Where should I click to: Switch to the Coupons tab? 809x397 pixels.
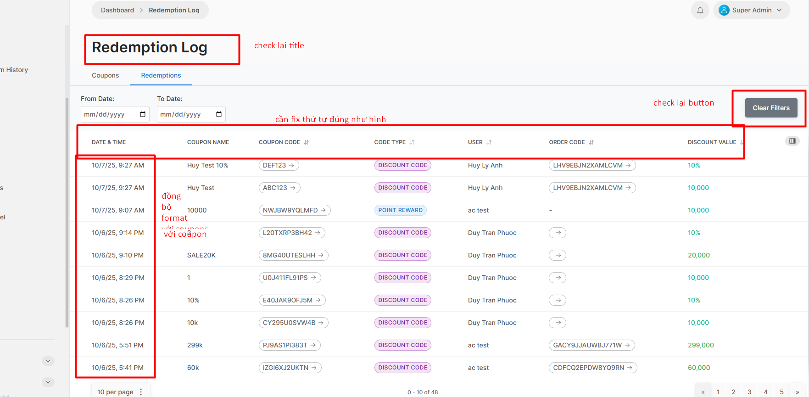click(105, 75)
